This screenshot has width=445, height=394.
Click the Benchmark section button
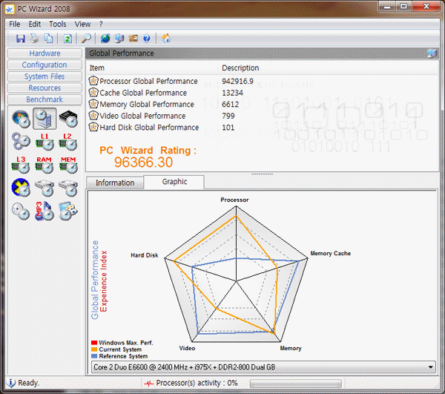[x=44, y=99]
